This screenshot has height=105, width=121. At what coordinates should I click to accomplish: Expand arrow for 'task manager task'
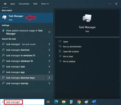49,66
